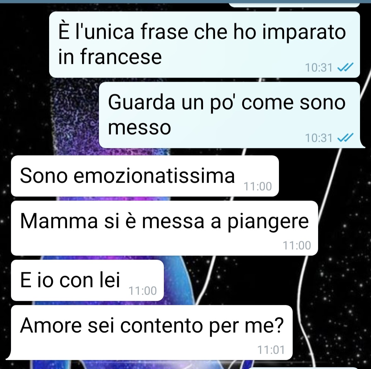This screenshot has height=369, width=371.
Task: Click the word 'emozionatissima' in the received message
Action: coord(154,176)
